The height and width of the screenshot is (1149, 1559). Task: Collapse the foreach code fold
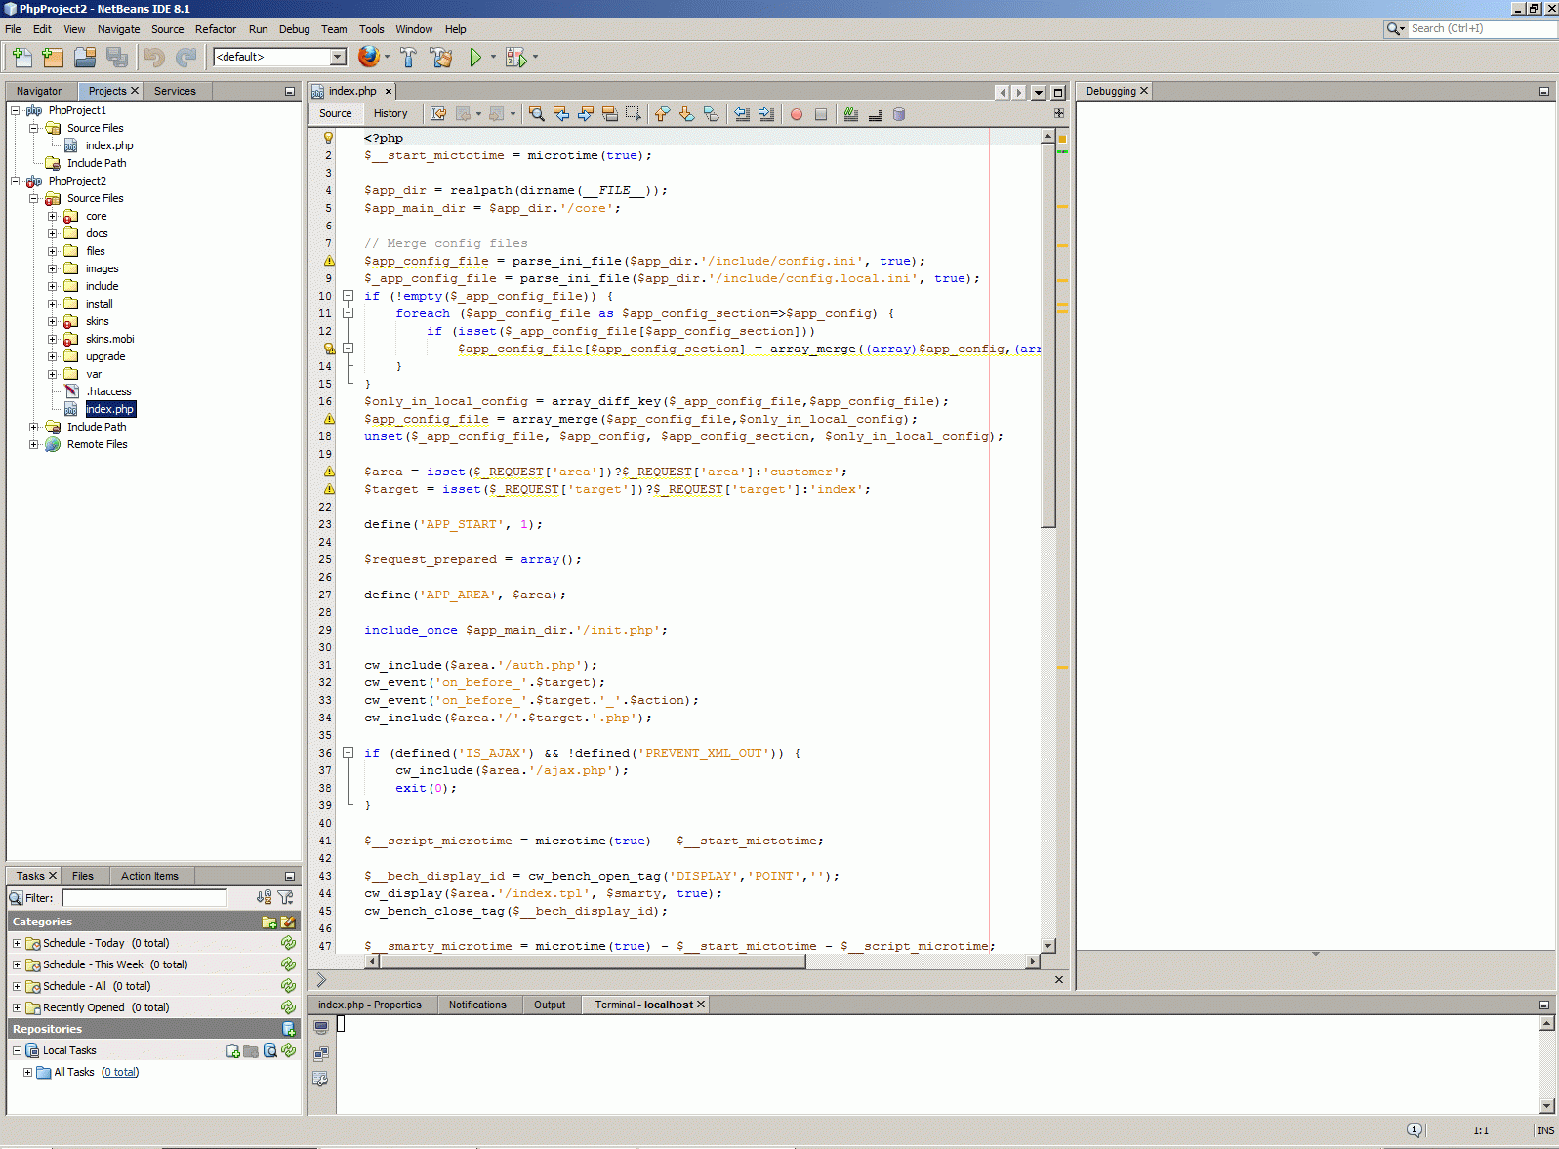click(348, 313)
